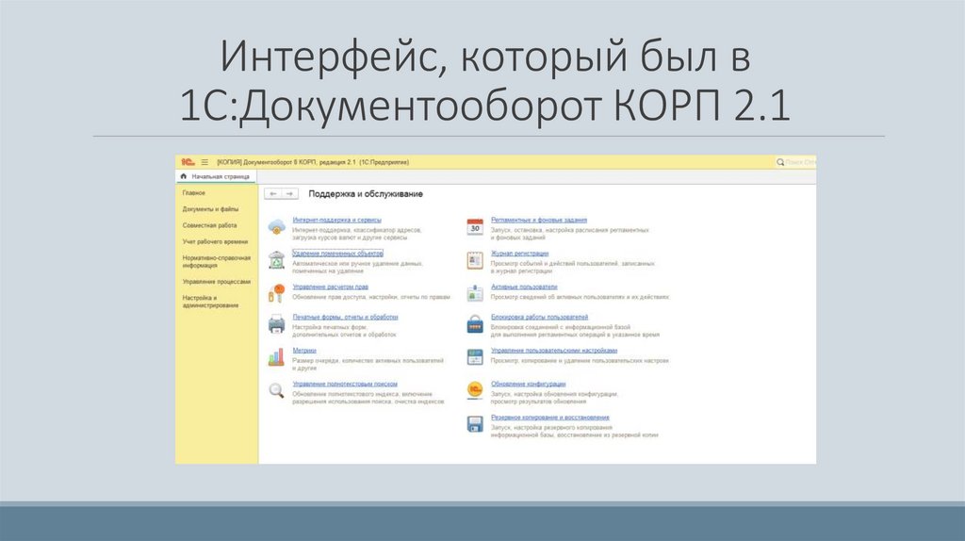Click the calendar icon for Регламентные задания

tap(475, 225)
